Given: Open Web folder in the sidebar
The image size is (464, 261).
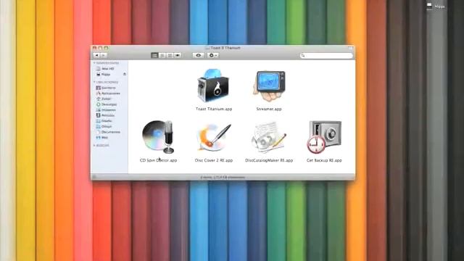Looking at the screenshot, I should (102, 138).
